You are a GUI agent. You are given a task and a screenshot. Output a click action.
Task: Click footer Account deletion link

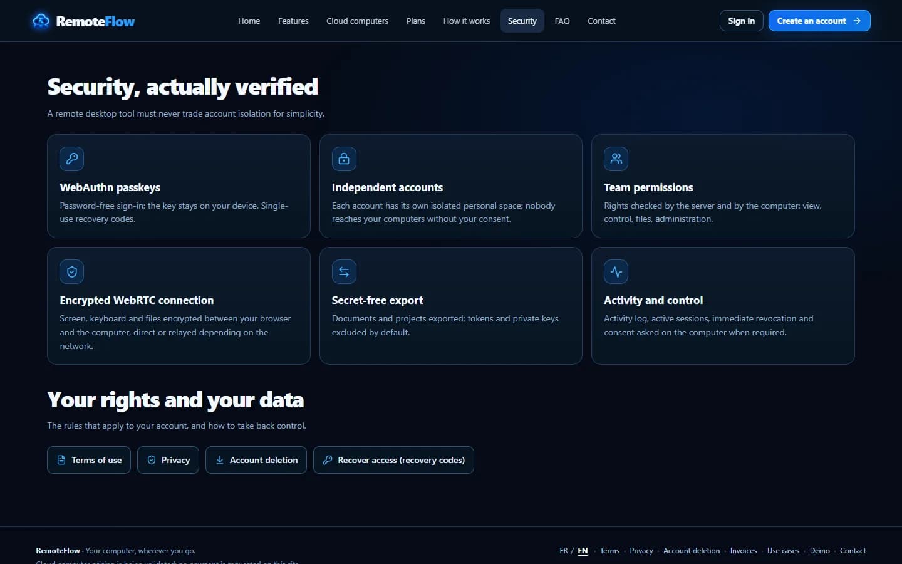click(x=692, y=551)
